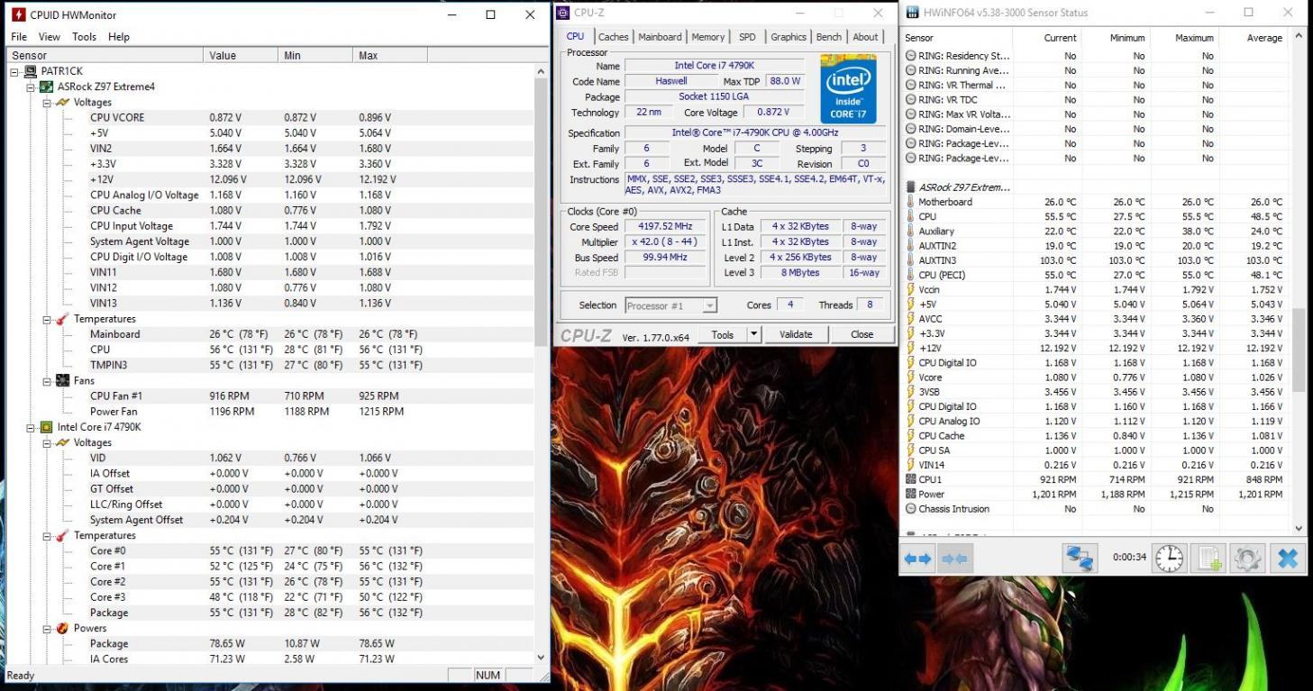Select the CPU (PECI) row in HWiNFO
The height and width of the screenshot is (691, 1313).
(1096, 275)
